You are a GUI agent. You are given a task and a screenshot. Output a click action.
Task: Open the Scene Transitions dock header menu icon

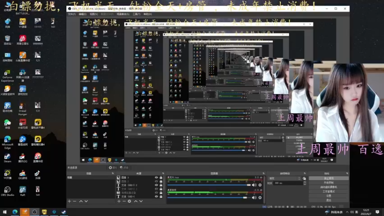coord(305,173)
